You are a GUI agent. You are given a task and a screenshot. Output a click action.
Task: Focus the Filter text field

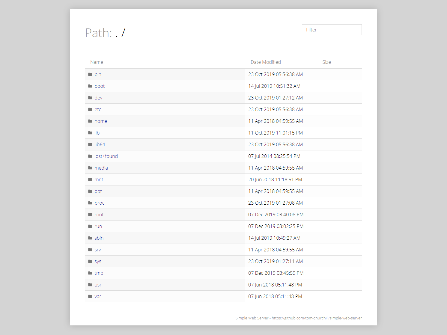tap(332, 30)
